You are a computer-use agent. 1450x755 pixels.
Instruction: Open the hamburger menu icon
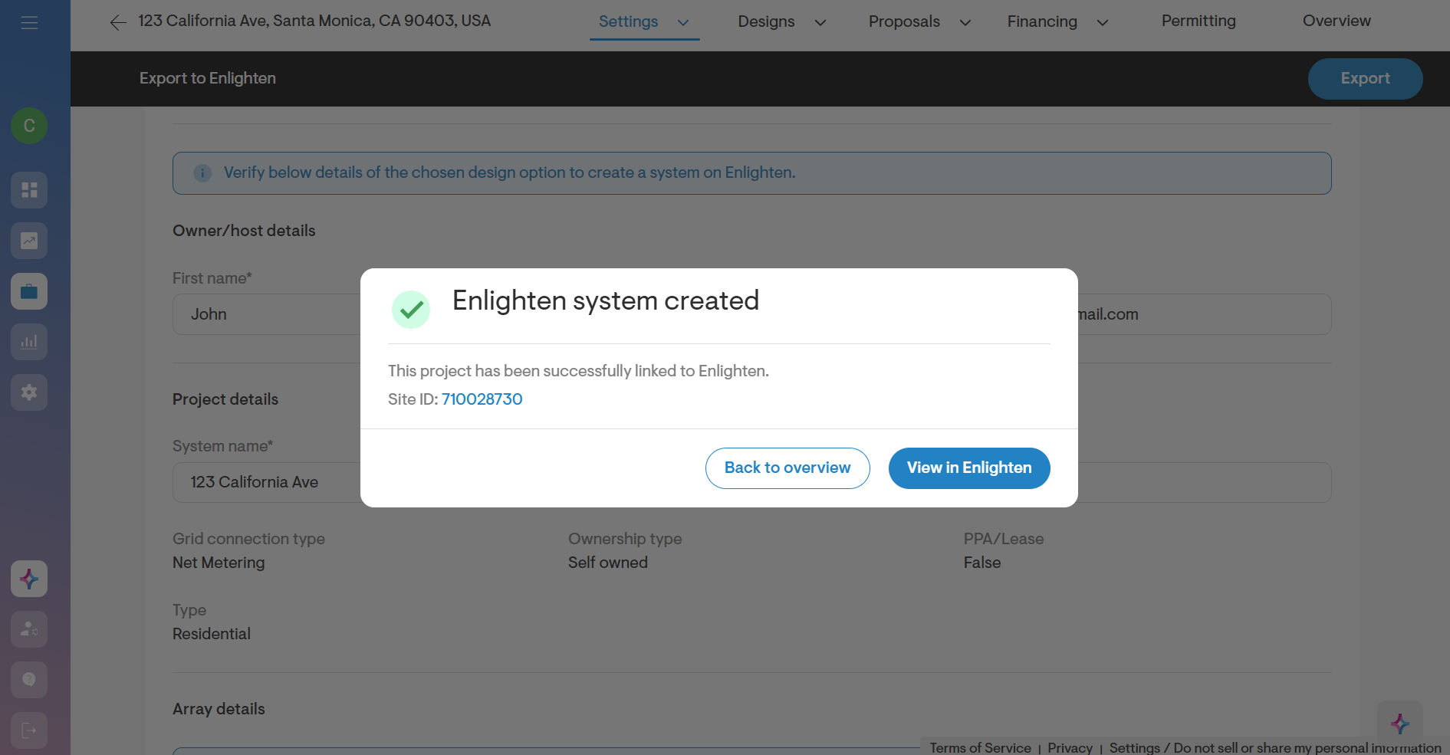coord(29,23)
